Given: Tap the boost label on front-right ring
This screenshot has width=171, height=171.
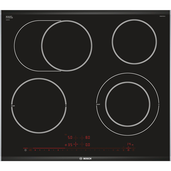Looking at the screenshot, I should [x=98, y=104].
